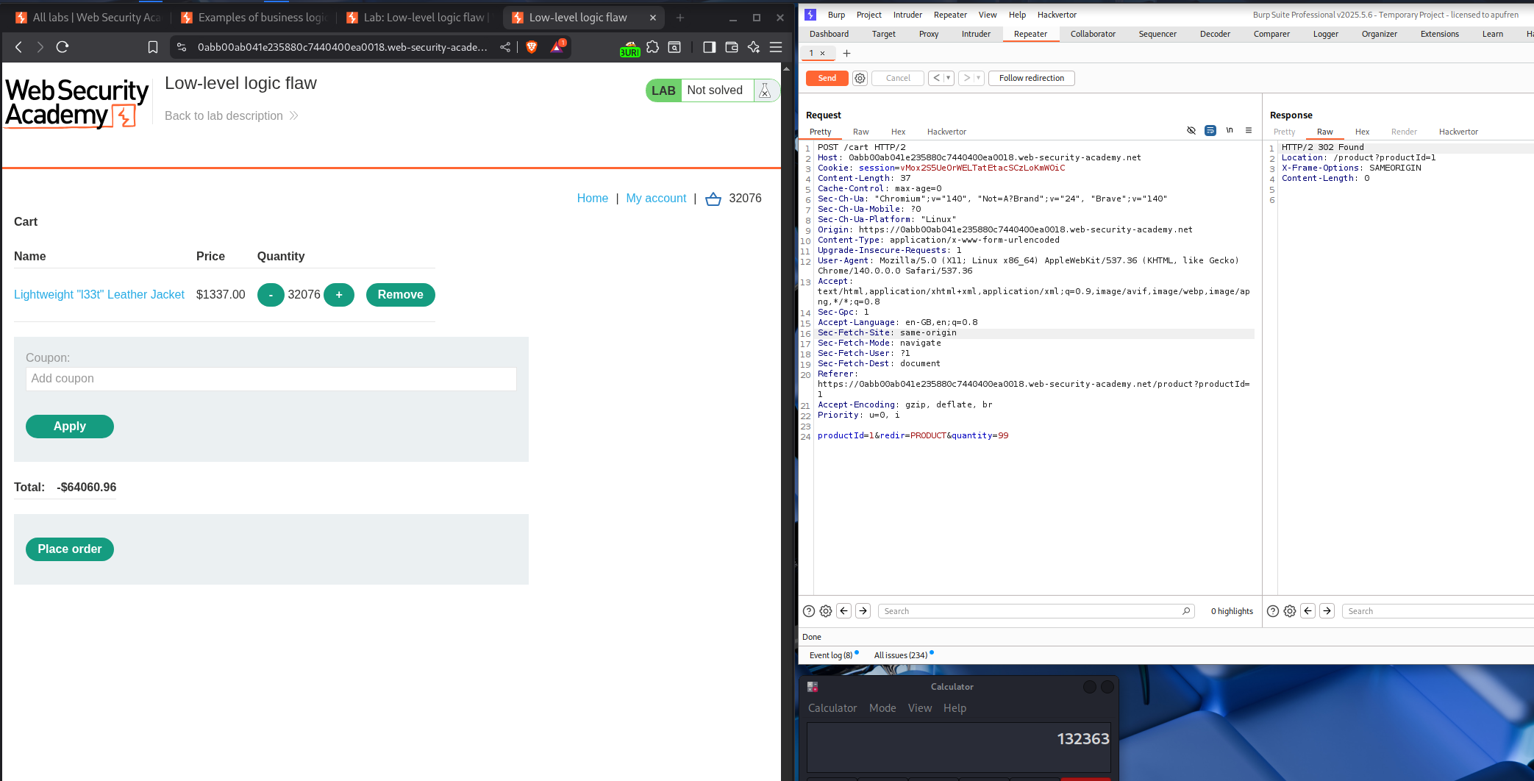Open the Brave wallet icon in toolbar
This screenshot has height=781, width=1534.
(x=732, y=47)
